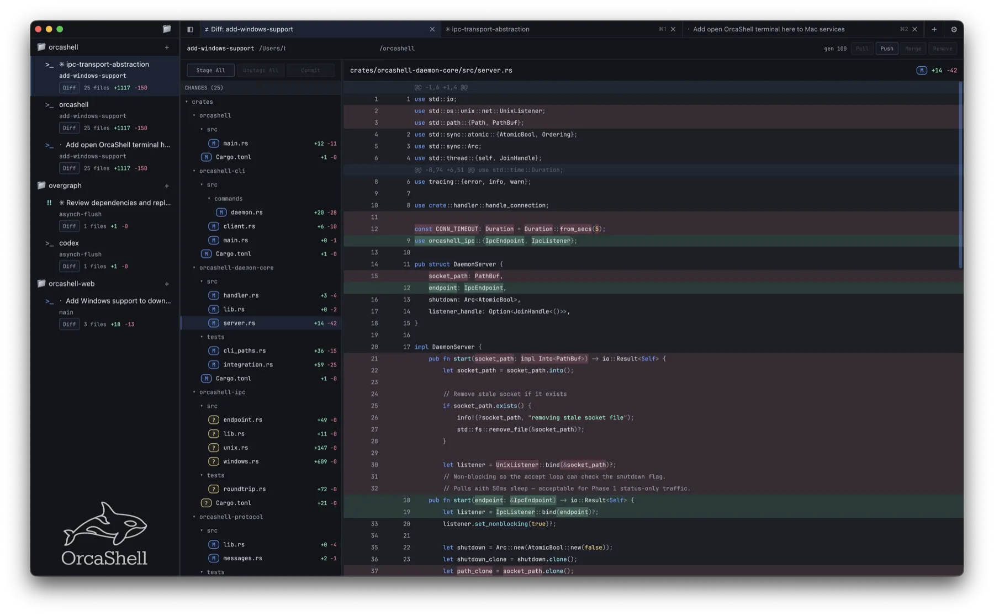Image resolution: width=994 pixels, height=616 pixels.
Task: Switch to the ipc-transport-abstraction tab
Action: 561,29
